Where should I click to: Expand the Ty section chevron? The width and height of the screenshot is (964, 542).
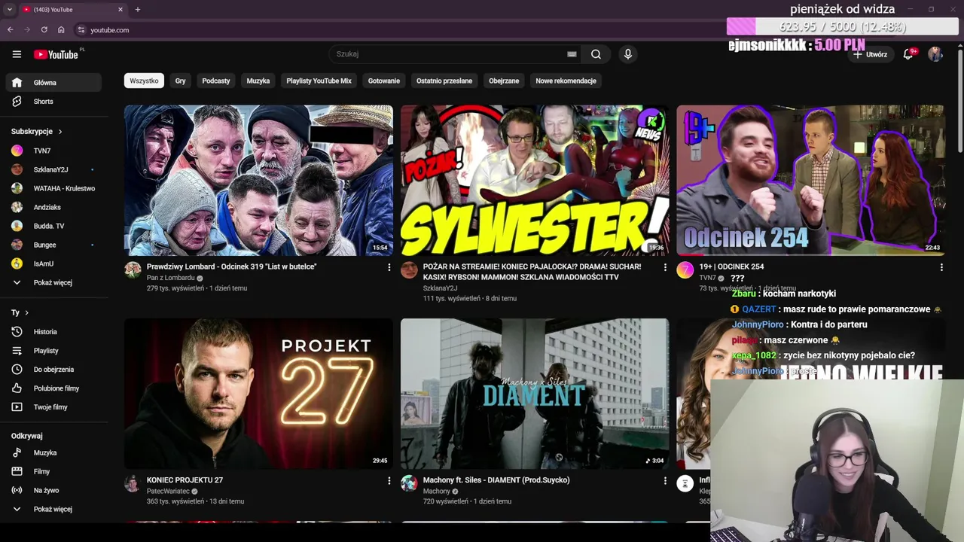coord(26,312)
